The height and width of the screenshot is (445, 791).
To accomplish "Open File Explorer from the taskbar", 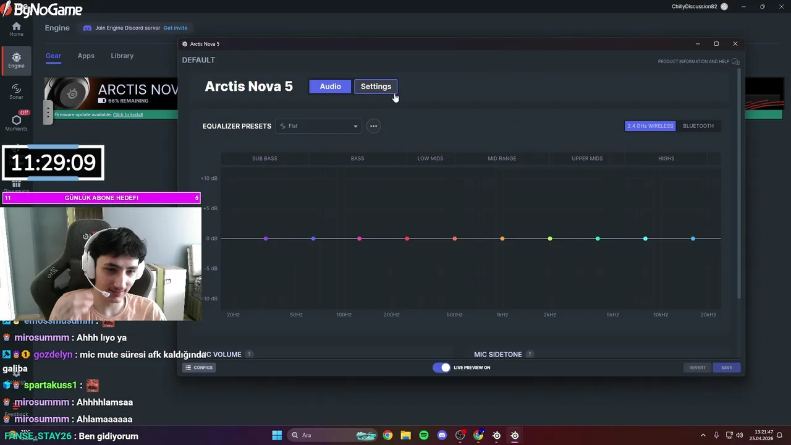I will click(405, 435).
